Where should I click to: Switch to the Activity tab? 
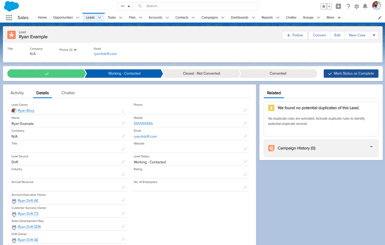(17, 93)
